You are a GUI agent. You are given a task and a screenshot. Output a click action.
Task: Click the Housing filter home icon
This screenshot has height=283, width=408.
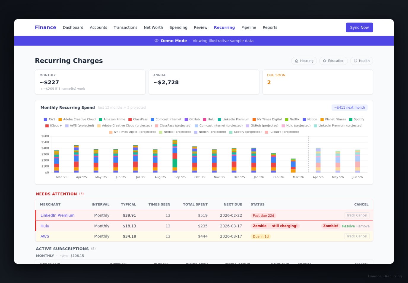pos(297,61)
